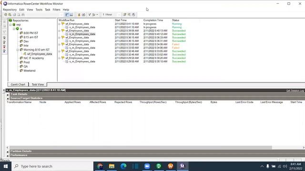Open Microsoft Edge from the taskbar
This screenshot has width=305, height=171.
(x=123, y=166)
